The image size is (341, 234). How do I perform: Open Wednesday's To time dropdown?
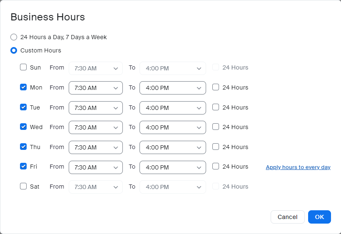coord(172,127)
